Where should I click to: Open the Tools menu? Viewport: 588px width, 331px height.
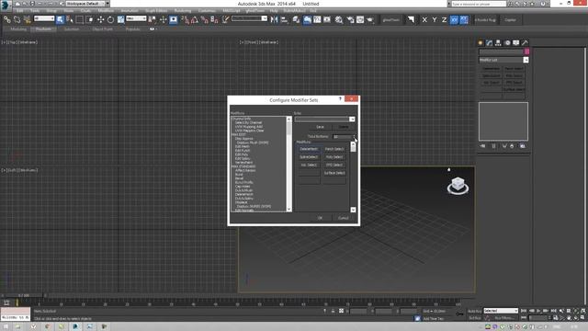coord(35,11)
